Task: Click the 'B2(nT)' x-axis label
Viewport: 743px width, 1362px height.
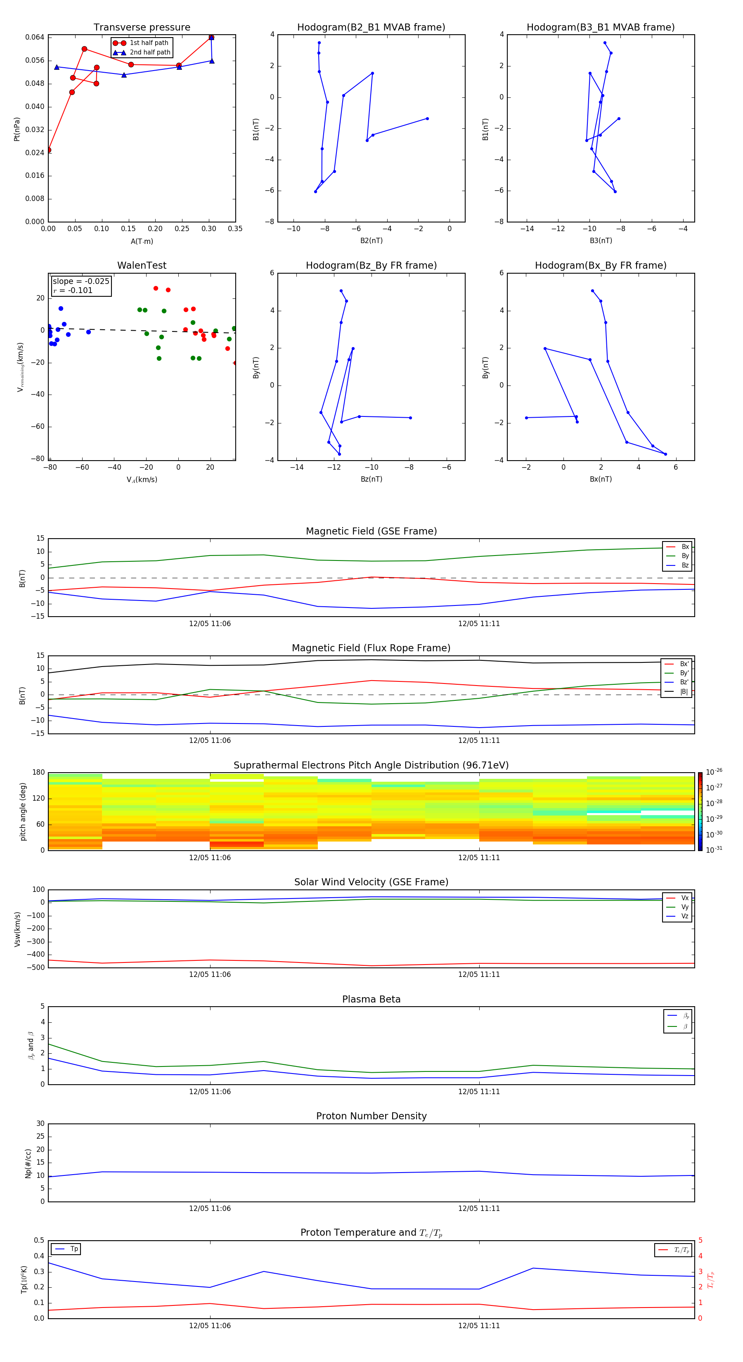Action: [x=371, y=241]
